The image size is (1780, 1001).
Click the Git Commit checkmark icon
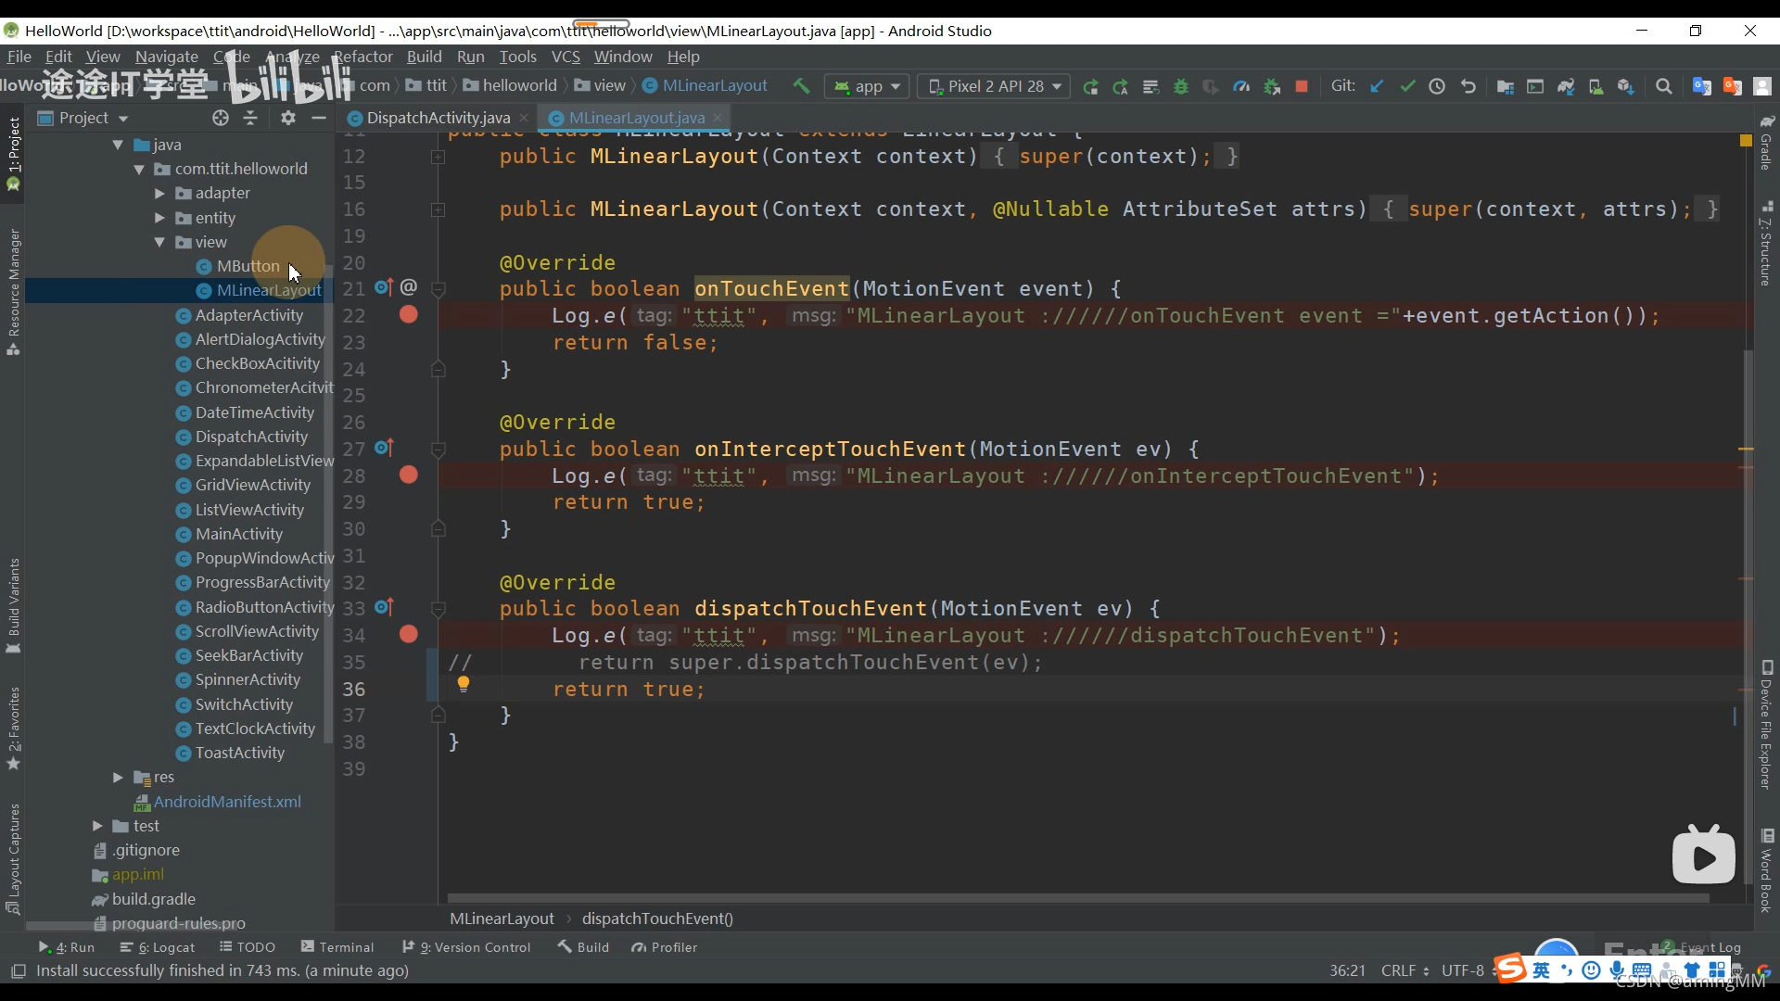point(1407,86)
